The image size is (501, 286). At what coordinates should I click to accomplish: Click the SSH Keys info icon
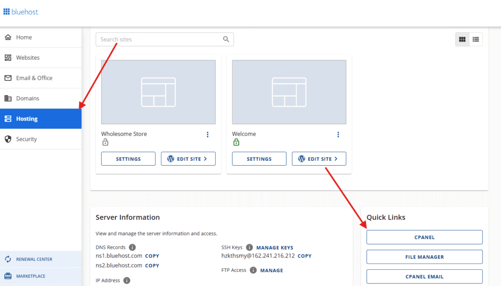(250, 247)
